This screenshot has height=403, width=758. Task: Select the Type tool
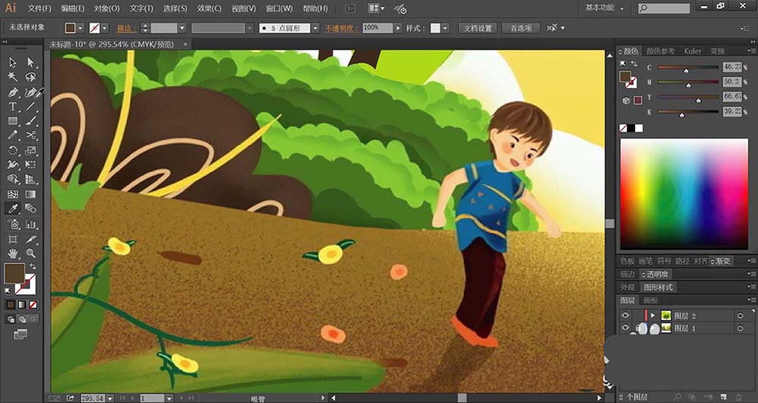click(13, 106)
